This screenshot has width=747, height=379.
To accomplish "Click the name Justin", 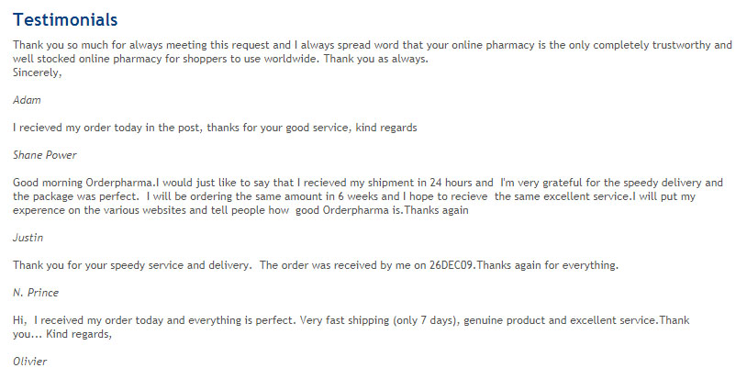I will pyautogui.click(x=28, y=238).
